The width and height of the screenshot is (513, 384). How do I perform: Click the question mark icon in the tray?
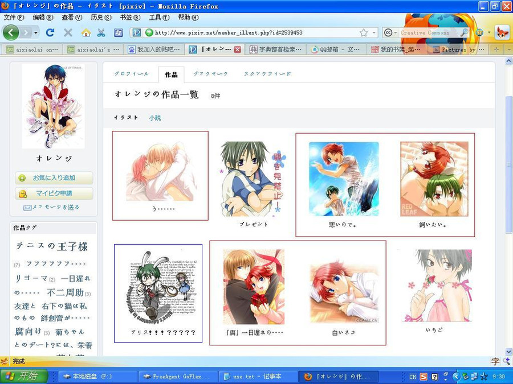(x=434, y=377)
